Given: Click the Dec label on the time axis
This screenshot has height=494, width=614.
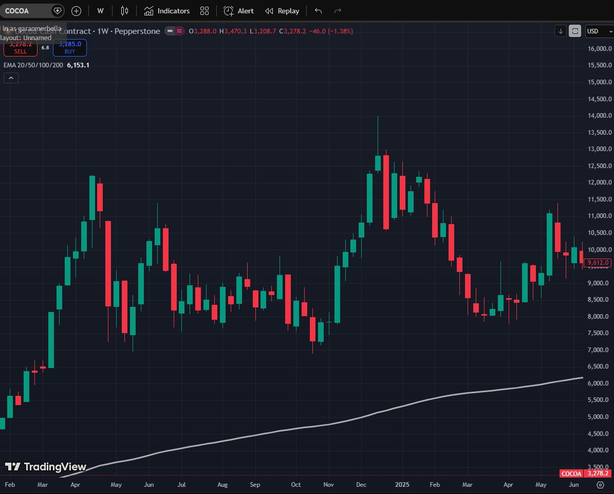Looking at the screenshot, I should [x=361, y=485].
